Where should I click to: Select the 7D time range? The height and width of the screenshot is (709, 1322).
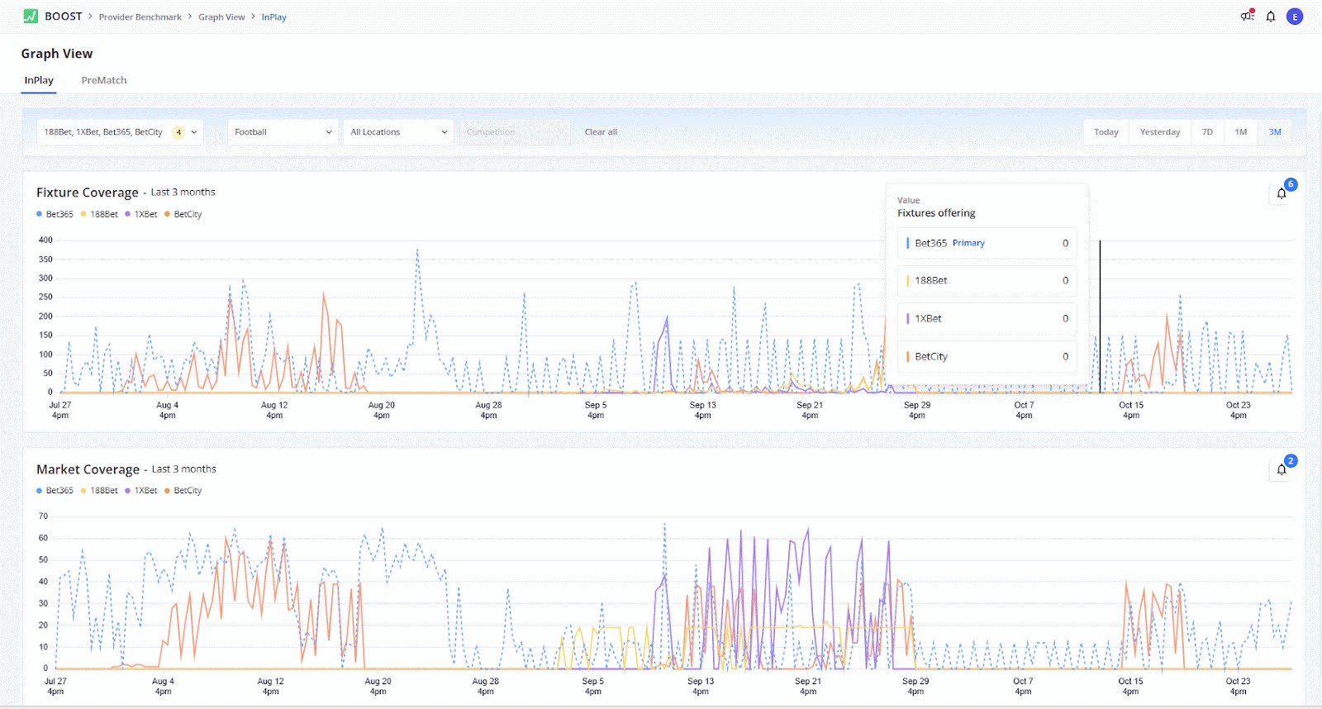tap(1207, 132)
